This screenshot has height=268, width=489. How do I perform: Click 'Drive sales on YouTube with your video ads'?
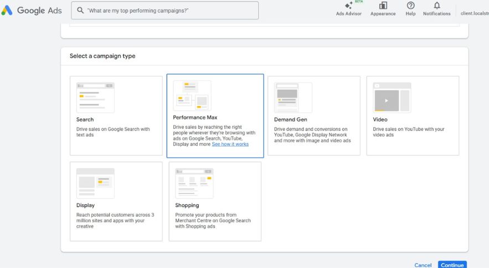point(409,132)
